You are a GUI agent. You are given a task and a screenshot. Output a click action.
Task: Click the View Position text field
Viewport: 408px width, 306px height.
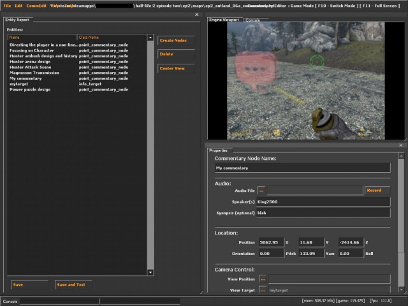point(330,279)
